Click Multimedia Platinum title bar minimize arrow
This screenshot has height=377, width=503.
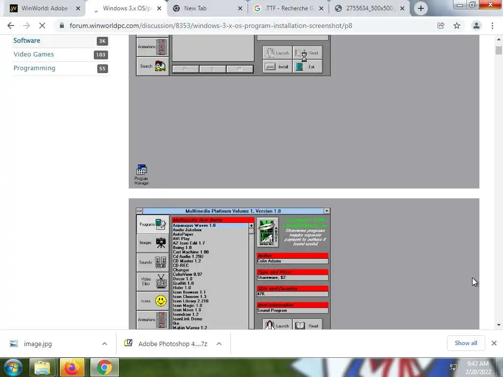pos(327,211)
